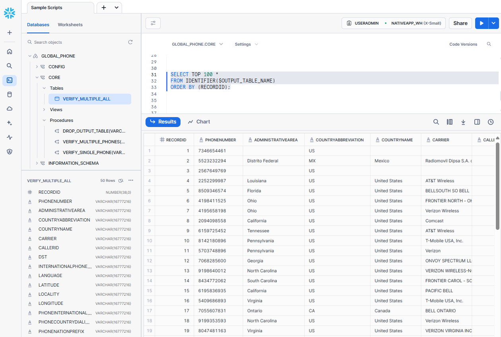Click the plus Create icon in left sidebar
501x337 pixels.
pos(10,33)
